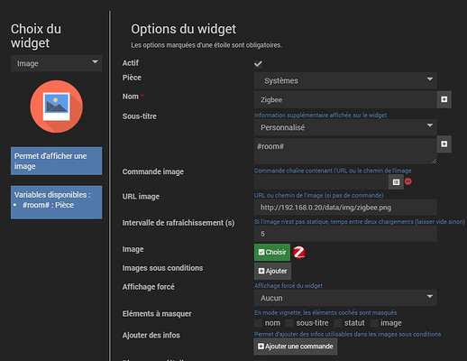467x361 pixels.
Task: Click the 'Si l'image n'est pas statique' hint text
Action: point(360,222)
